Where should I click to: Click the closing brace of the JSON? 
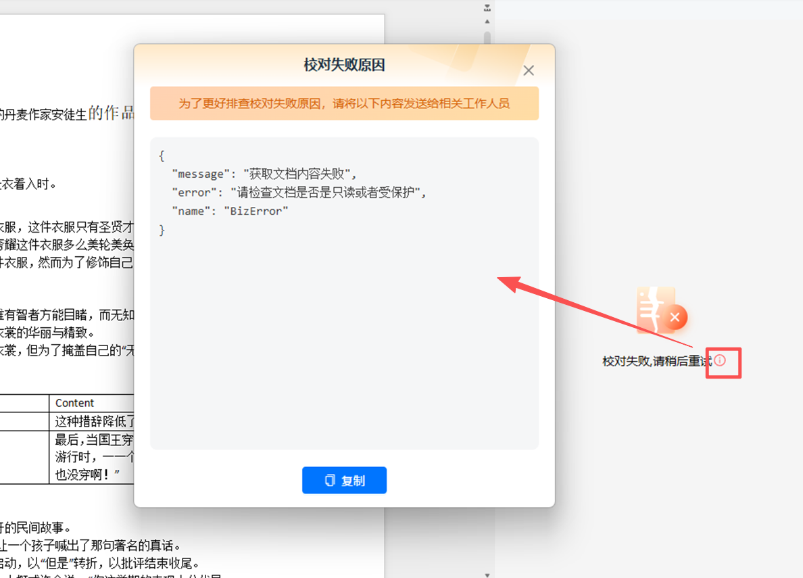click(x=162, y=231)
